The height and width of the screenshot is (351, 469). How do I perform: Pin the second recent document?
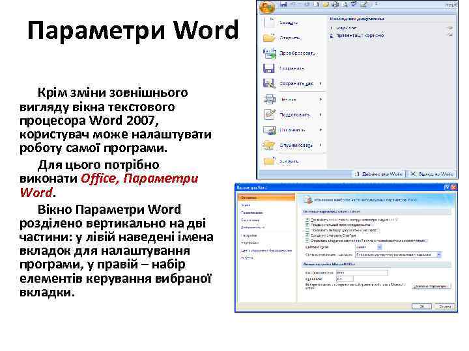click(449, 35)
